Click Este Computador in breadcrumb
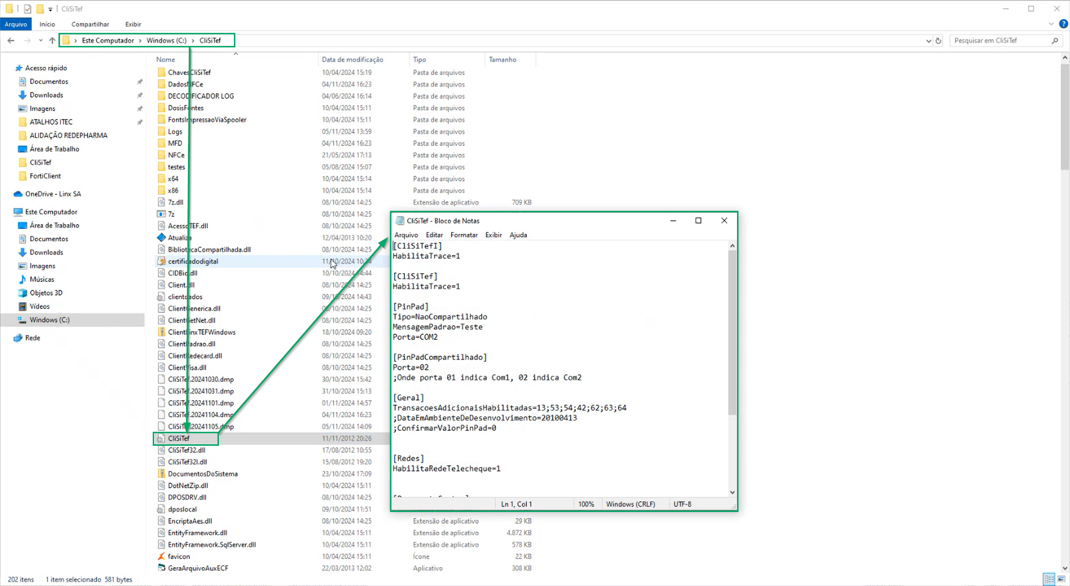This screenshot has height=586, width=1070. [x=108, y=41]
